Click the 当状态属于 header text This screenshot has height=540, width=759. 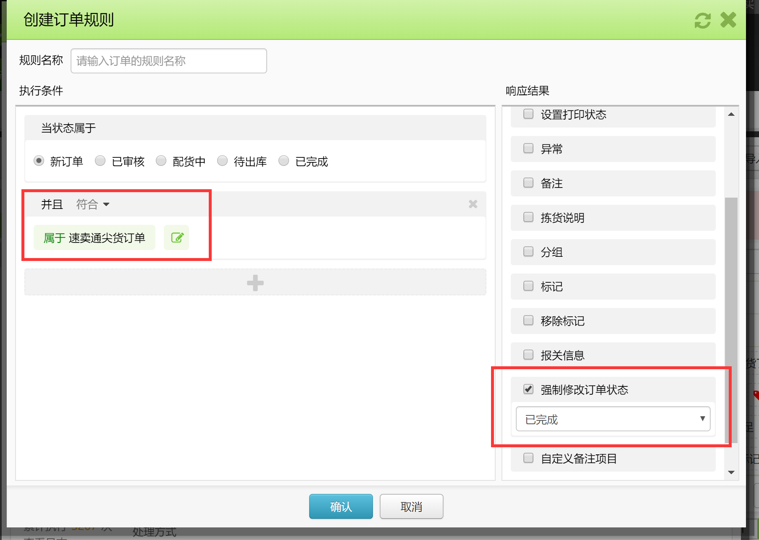click(68, 128)
